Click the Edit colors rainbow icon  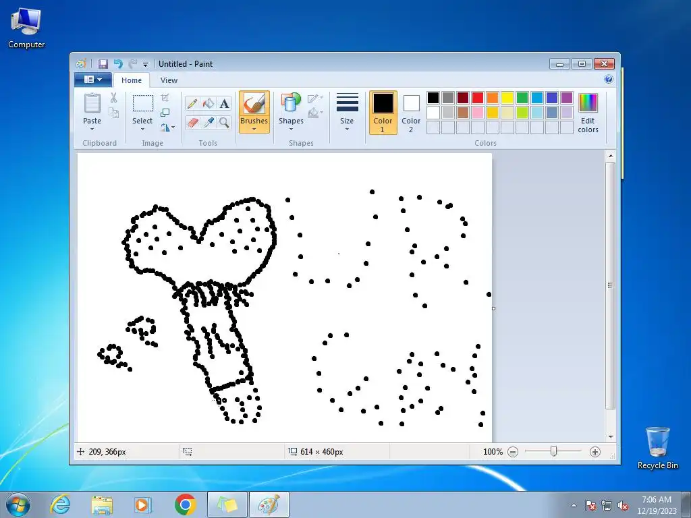tap(588, 103)
